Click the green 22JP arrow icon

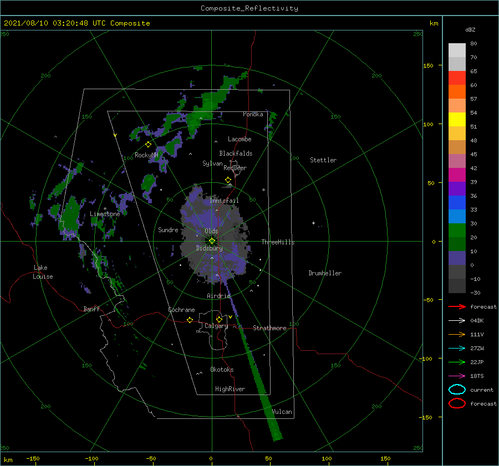coord(457,362)
